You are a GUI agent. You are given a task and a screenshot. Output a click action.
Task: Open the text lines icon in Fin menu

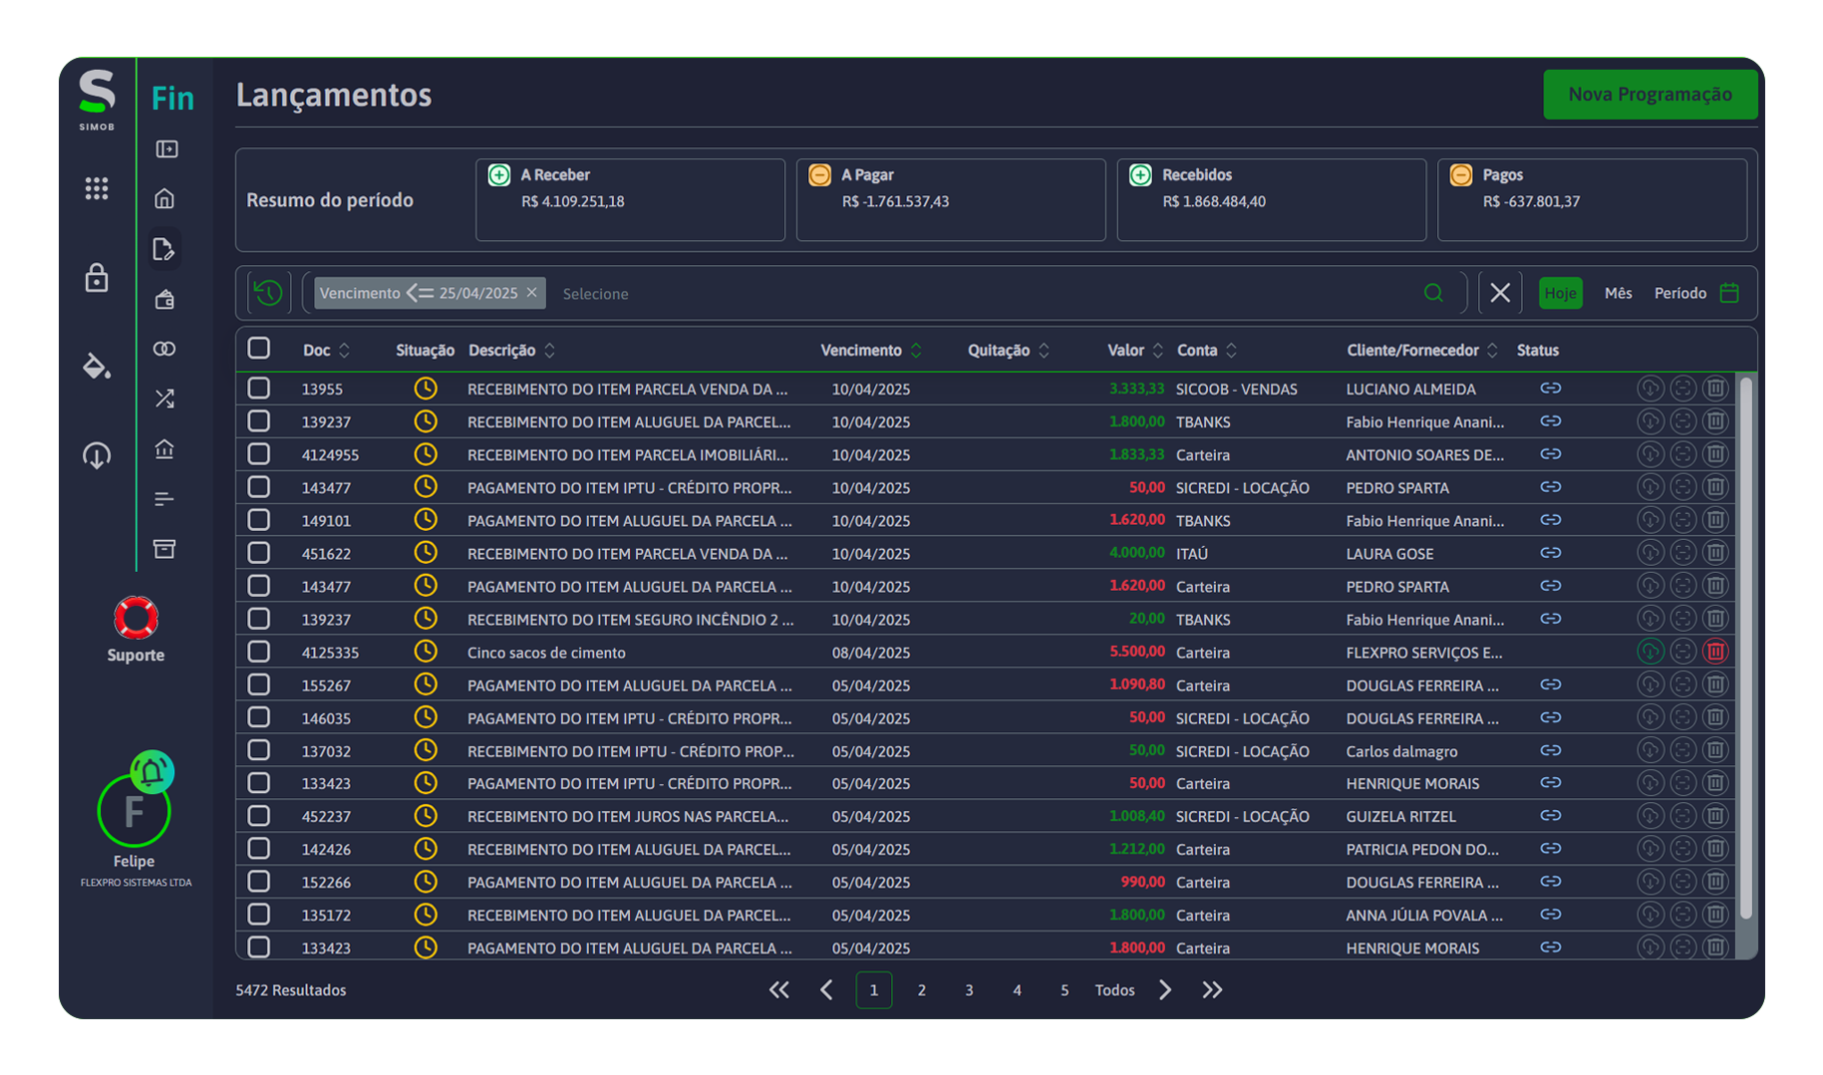point(165,498)
